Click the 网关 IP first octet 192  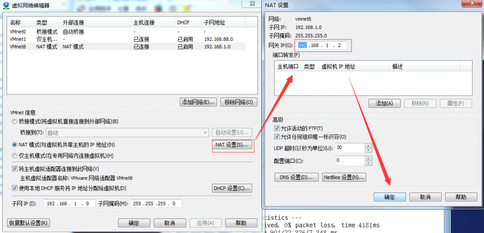click(302, 46)
